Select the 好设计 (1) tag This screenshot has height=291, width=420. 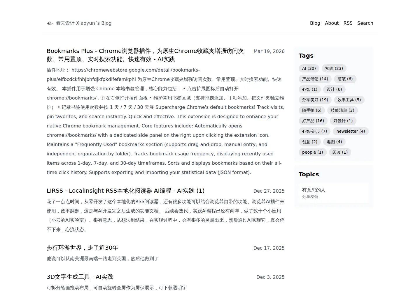coord(343,121)
